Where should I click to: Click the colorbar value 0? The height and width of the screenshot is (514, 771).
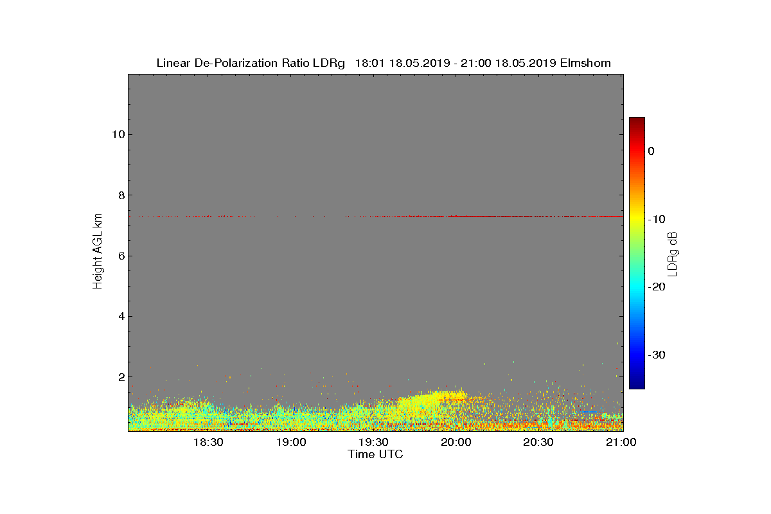tap(651, 151)
